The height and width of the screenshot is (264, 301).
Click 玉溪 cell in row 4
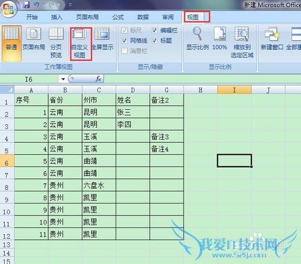point(99,137)
